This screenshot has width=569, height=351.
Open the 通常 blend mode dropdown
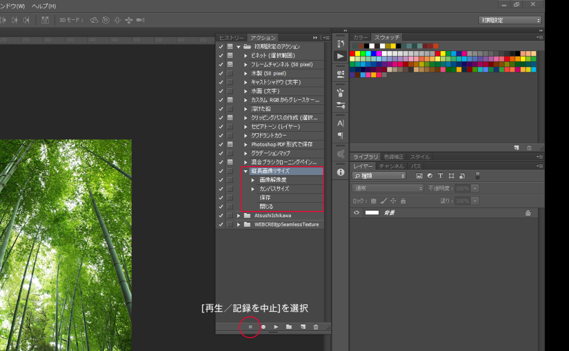point(387,188)
